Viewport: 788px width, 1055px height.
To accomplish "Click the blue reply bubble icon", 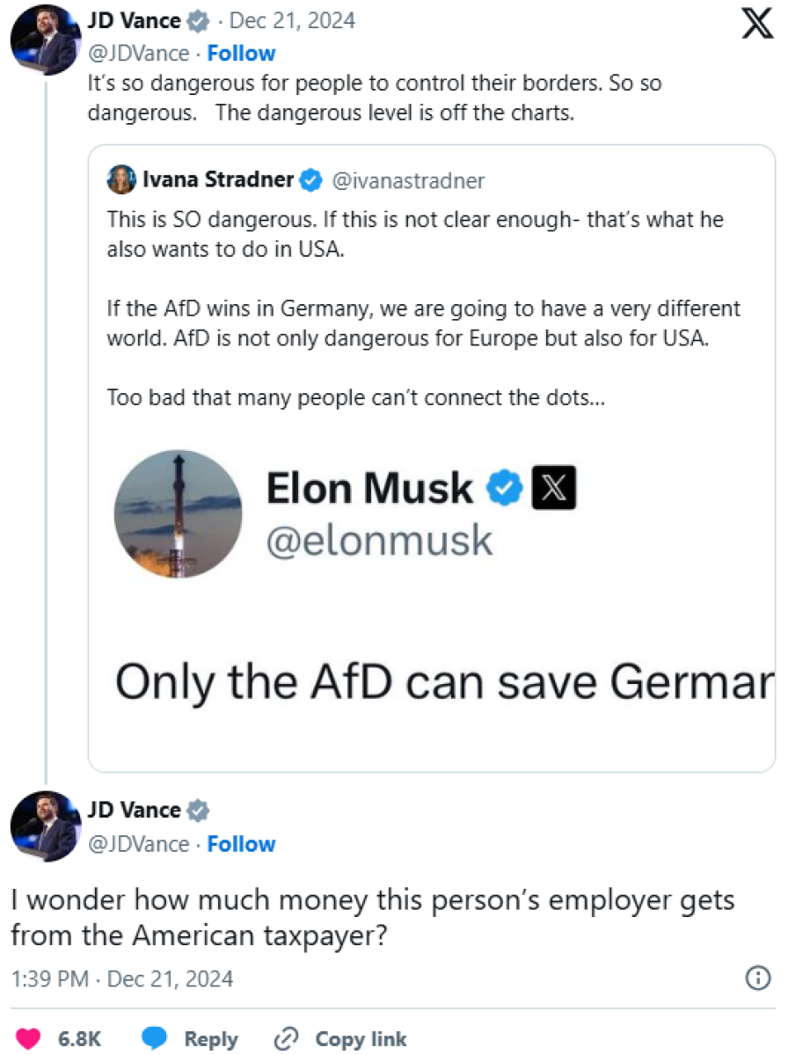I will pos(155,1038).
